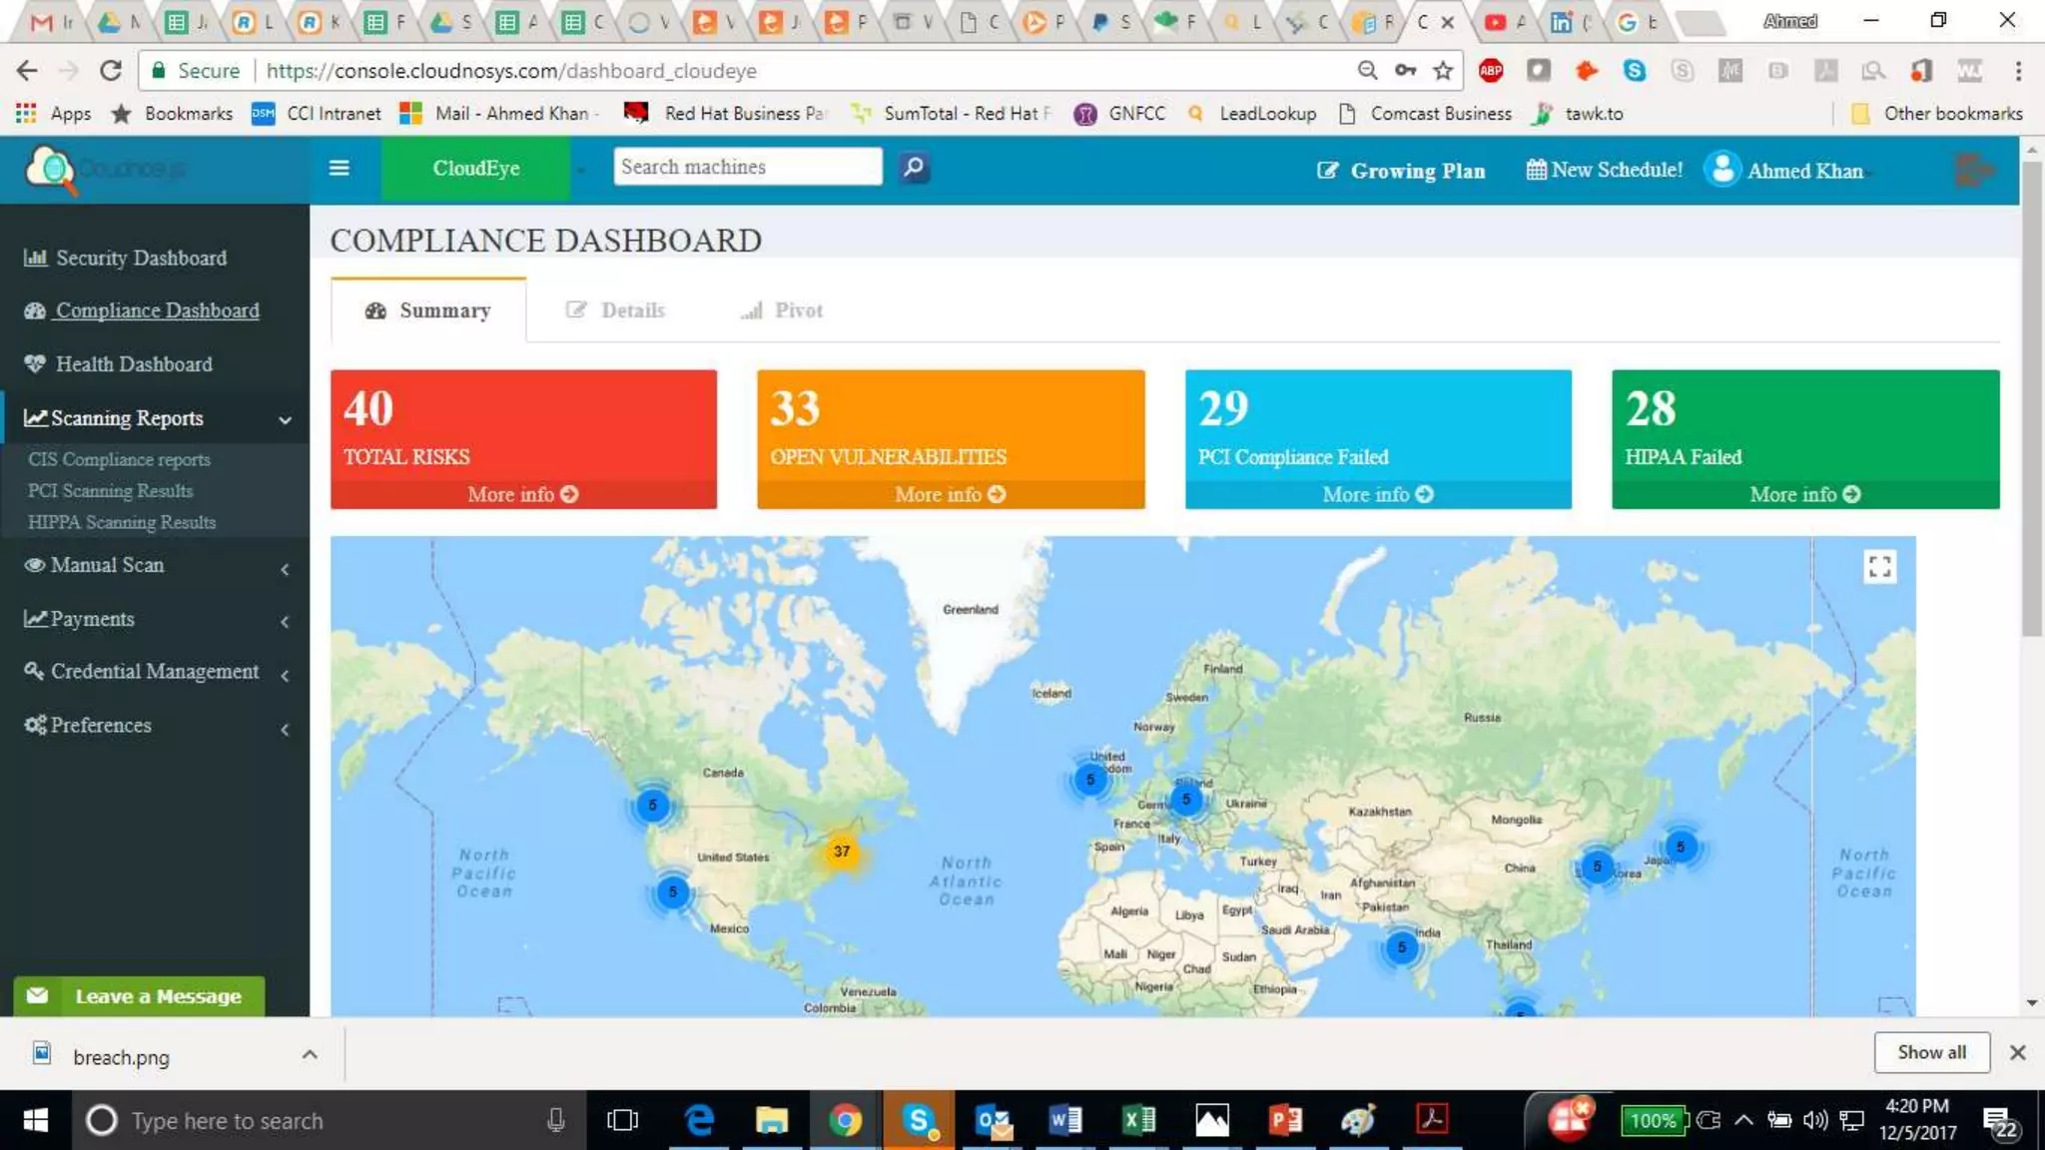Click the page vertical scrollbar
The image size is (2045, 1150).
click(x=2031, y=399)
